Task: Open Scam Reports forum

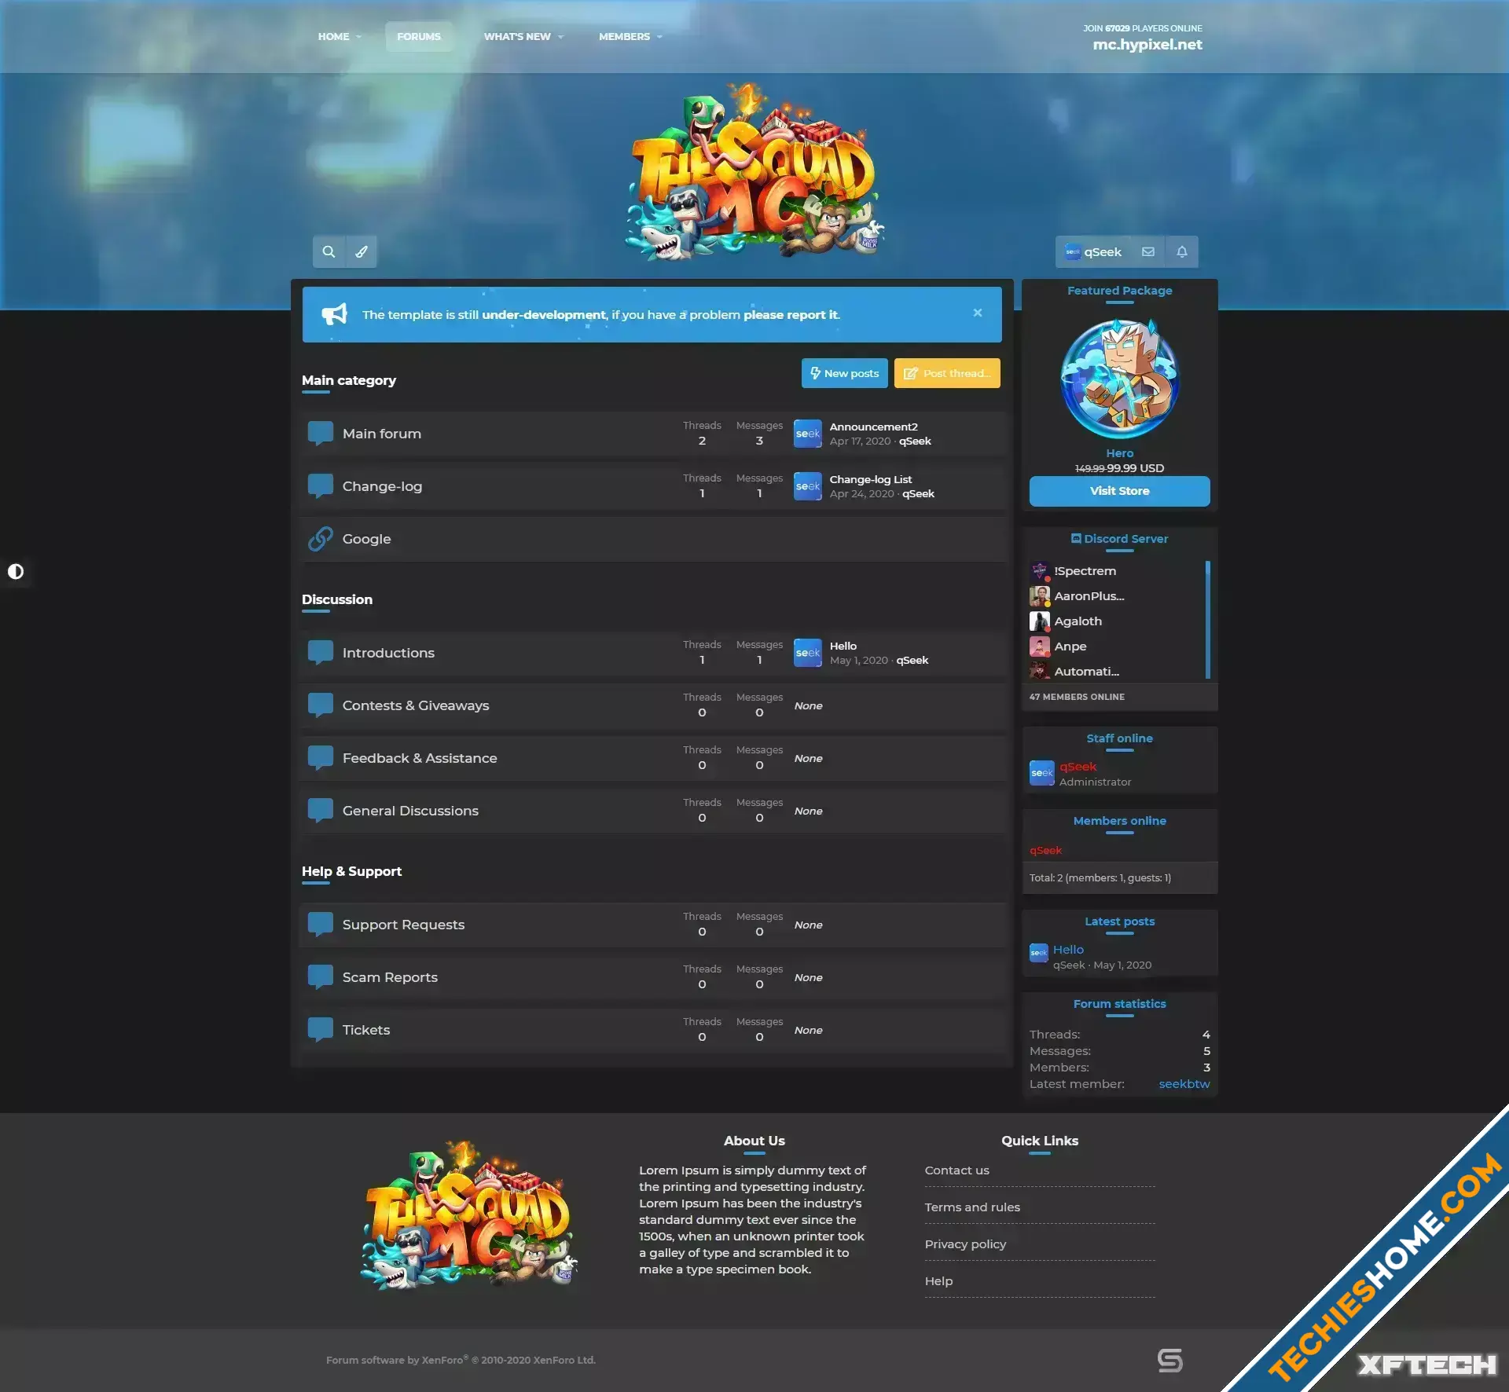Action: pos(391,977)
